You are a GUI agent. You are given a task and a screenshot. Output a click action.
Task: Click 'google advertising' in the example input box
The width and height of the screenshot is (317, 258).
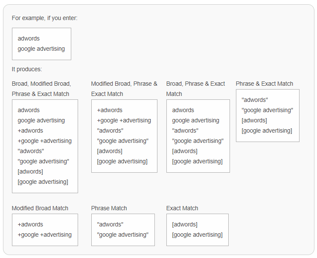click(41, 49)
